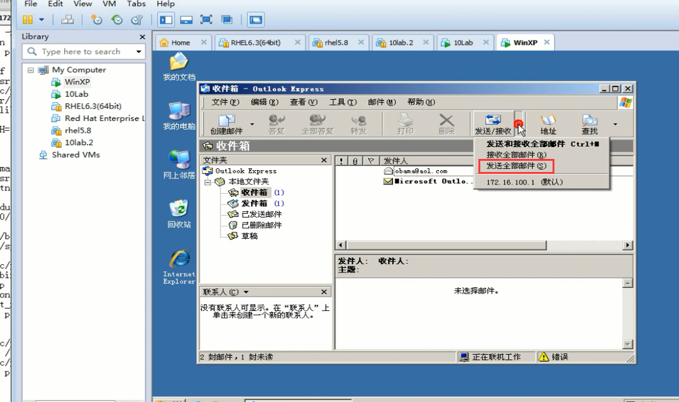Select 接收全部邮件(R) menu entry

point(542,155)
